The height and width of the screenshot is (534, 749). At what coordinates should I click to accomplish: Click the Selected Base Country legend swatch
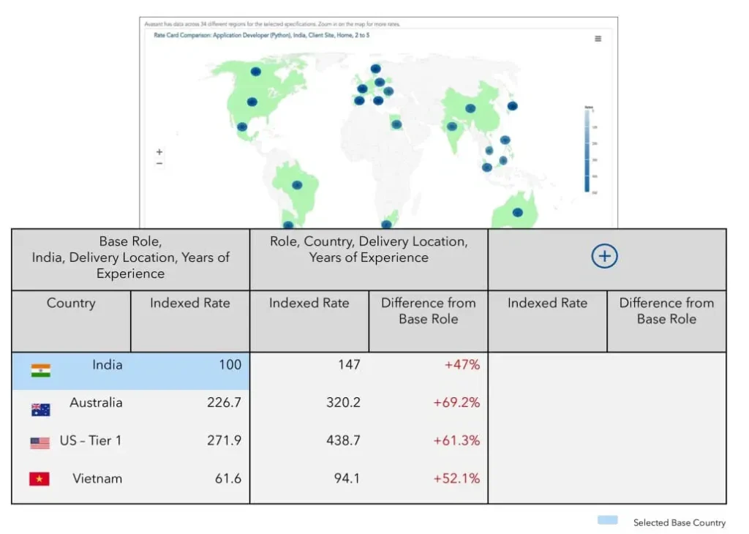(x=607, y=521)
